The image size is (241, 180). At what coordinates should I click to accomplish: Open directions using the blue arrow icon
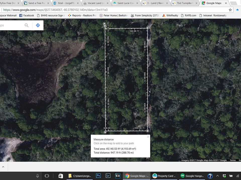(x=38, y=25)
